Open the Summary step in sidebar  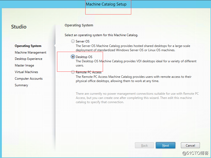21,85
